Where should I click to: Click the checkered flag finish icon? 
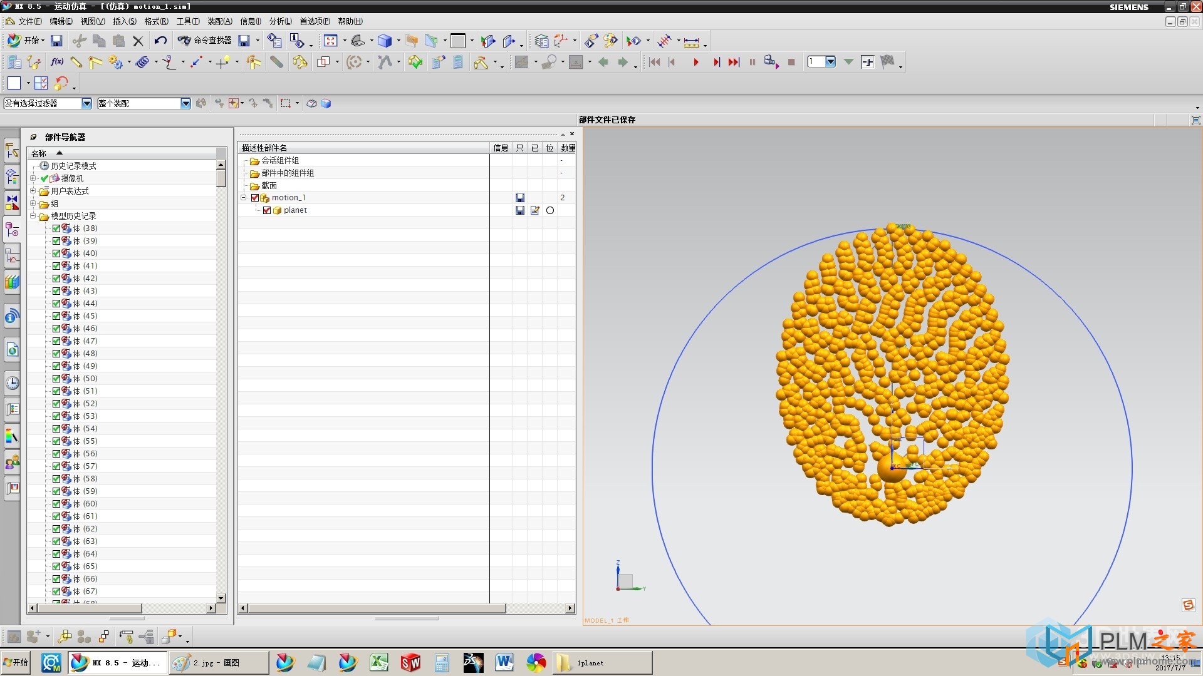pyautogui.click(x=887, y=61)
